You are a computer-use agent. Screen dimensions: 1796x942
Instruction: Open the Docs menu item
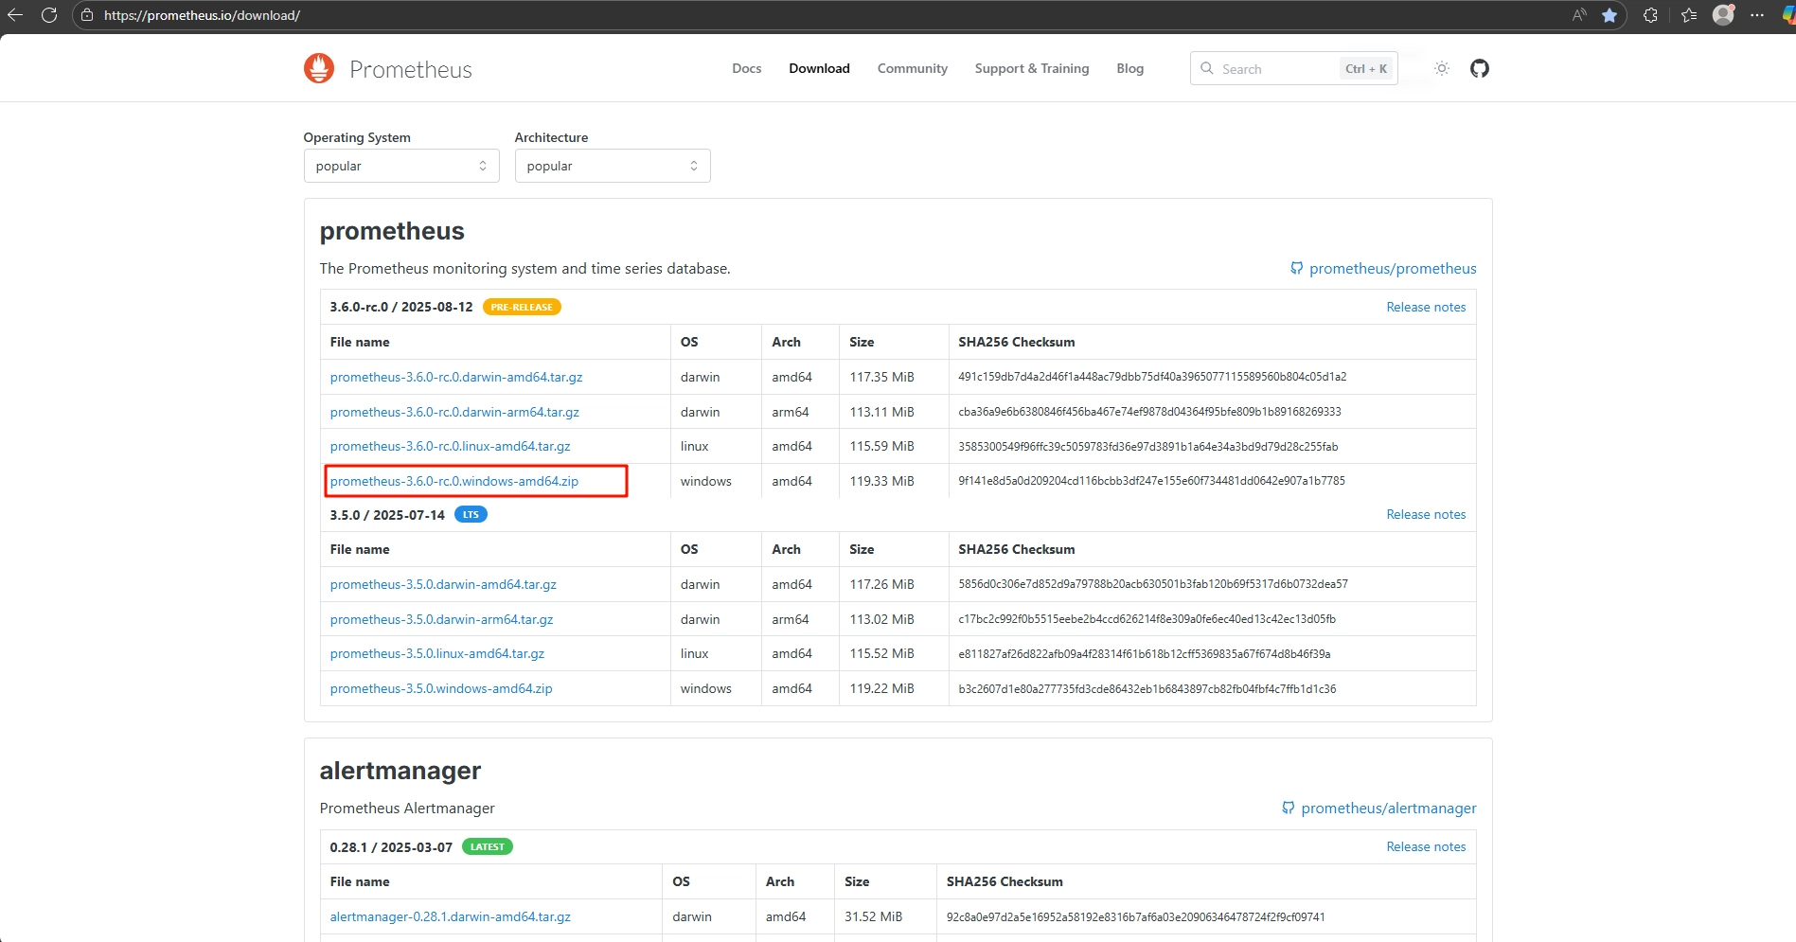click(746, 68)
